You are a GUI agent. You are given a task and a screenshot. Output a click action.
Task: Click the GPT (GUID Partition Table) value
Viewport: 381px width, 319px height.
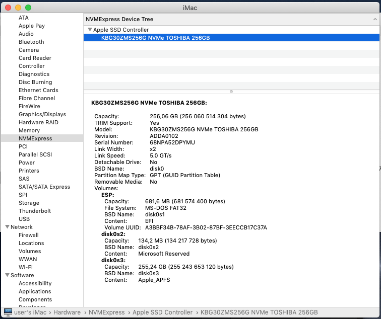pyautogui.click(x=185, y=175)
